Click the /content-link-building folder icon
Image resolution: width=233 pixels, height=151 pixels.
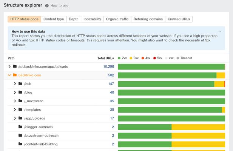click(x=20, y=144)
